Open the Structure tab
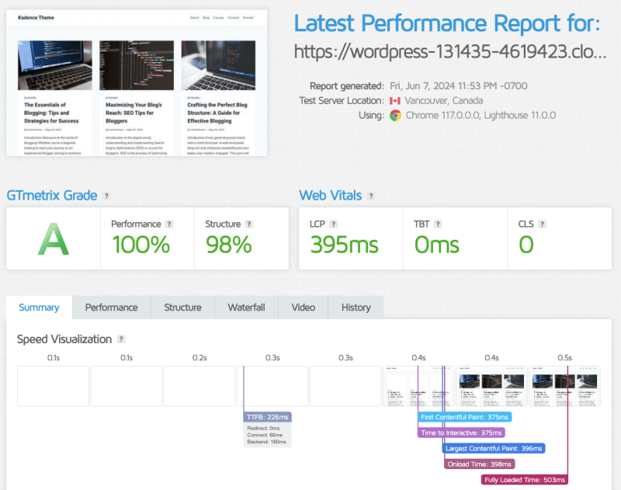 [x=182, y=308]
